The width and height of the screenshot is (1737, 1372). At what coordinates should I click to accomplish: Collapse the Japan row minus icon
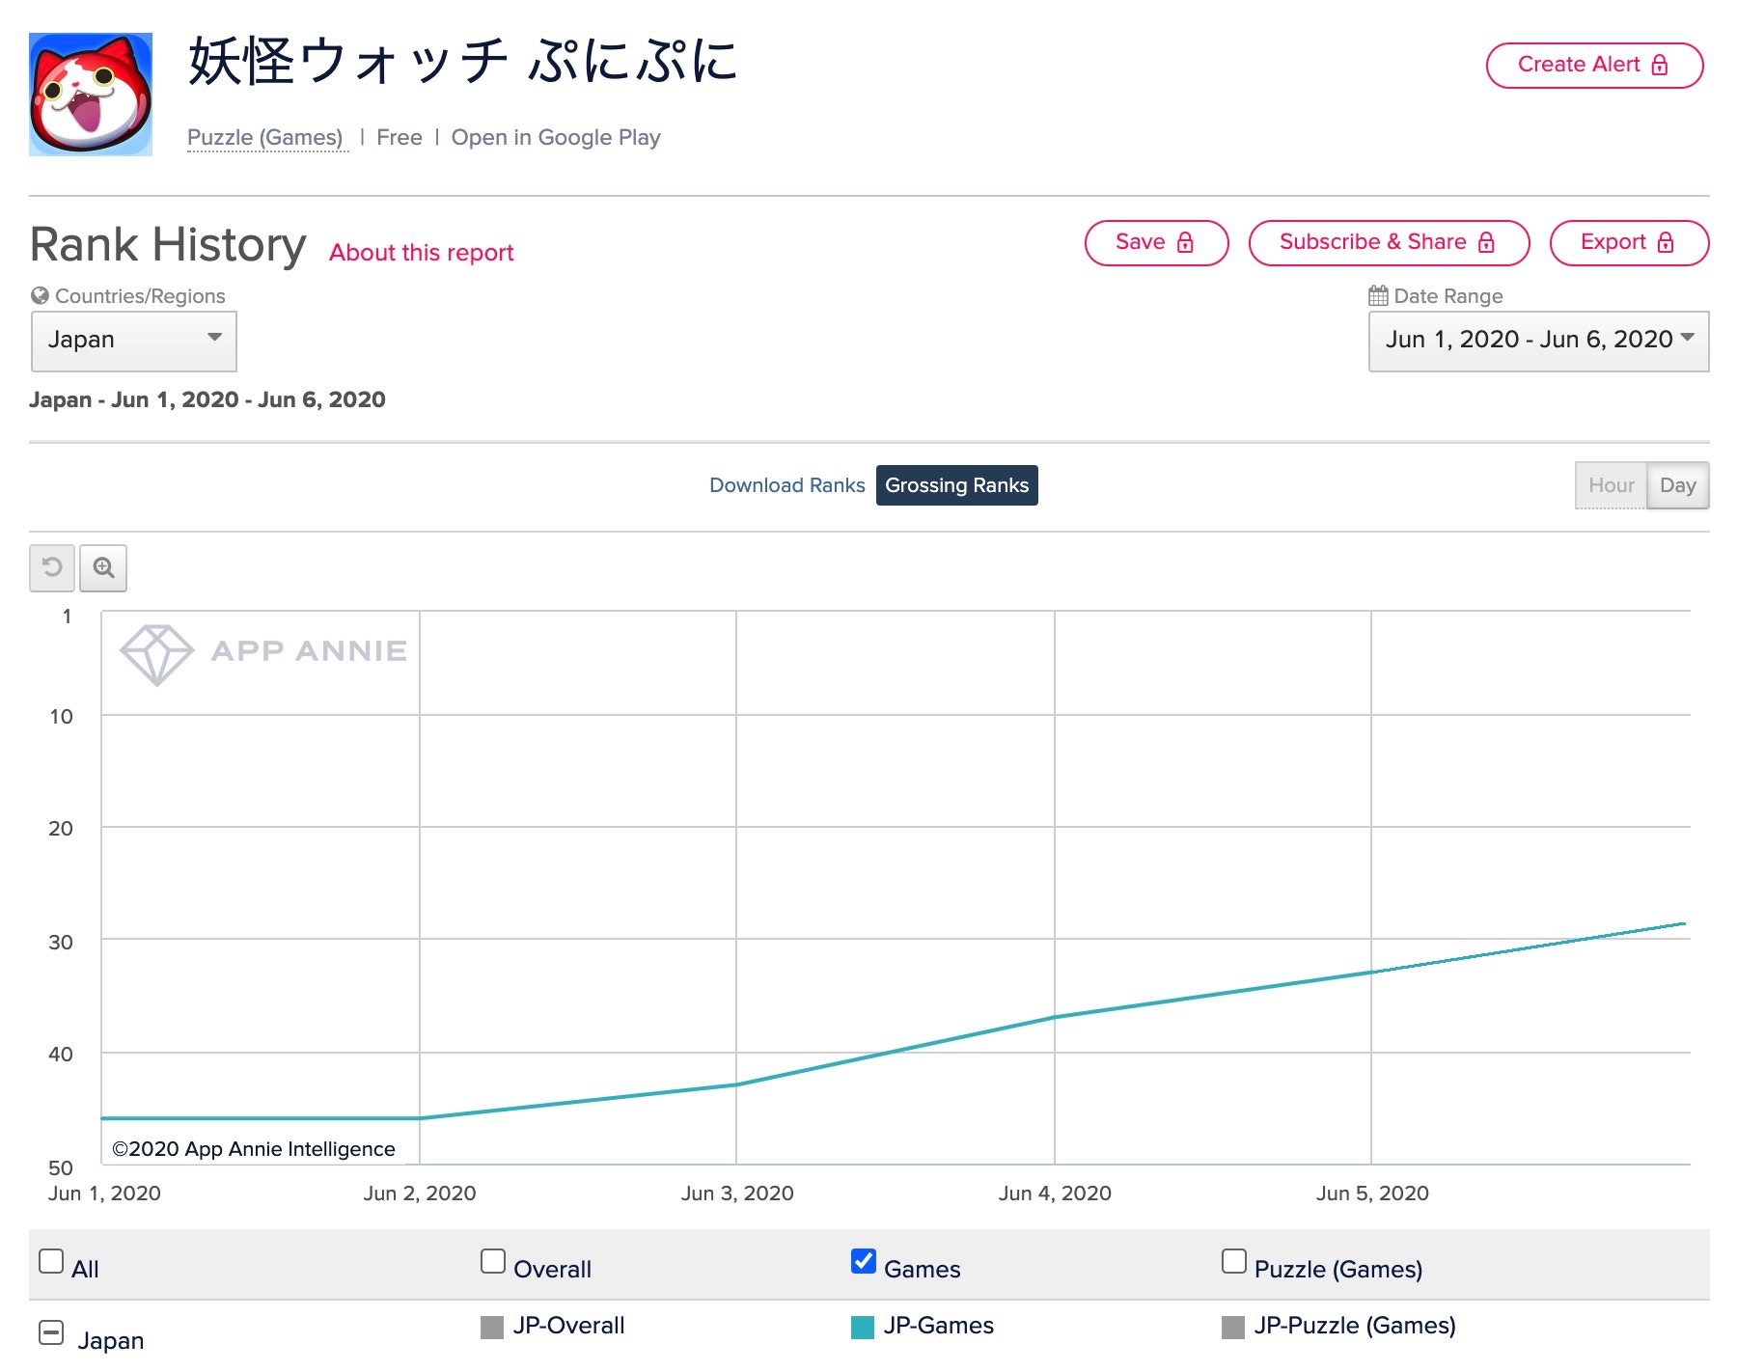click(x=51, y=1332)
